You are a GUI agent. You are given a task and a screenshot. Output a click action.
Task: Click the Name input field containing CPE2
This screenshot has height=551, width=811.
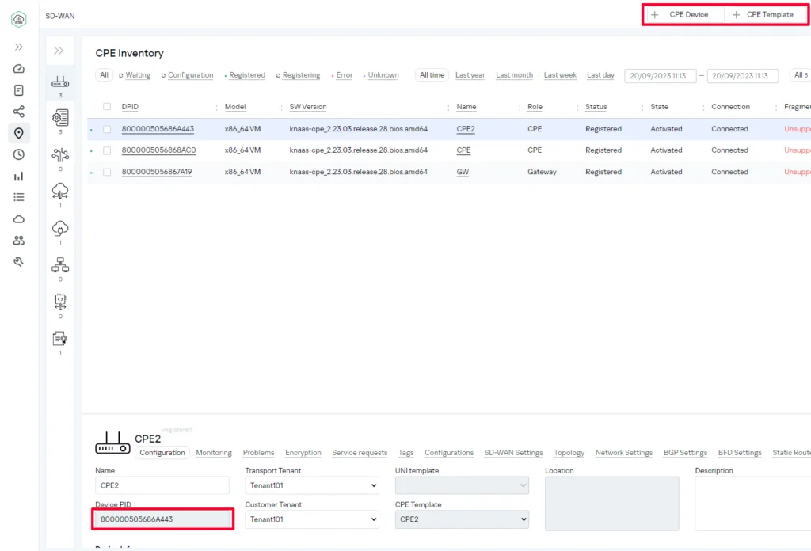click(x=162, y=485)
